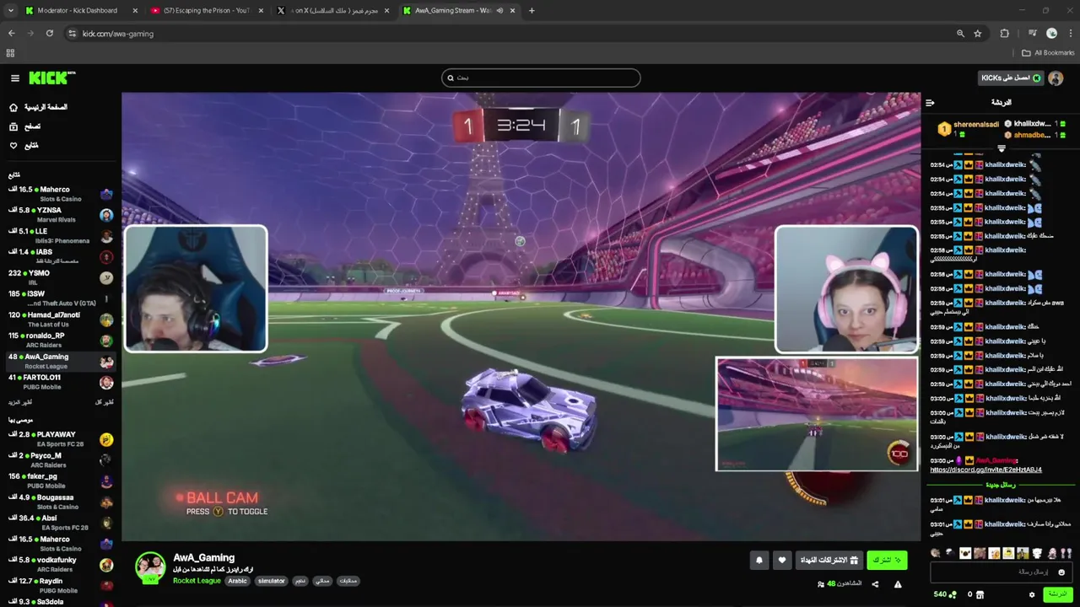Open the Chrome extensions puzzle icon
This screenshot has width=1080, height=607.
[x=1004, y=33]
